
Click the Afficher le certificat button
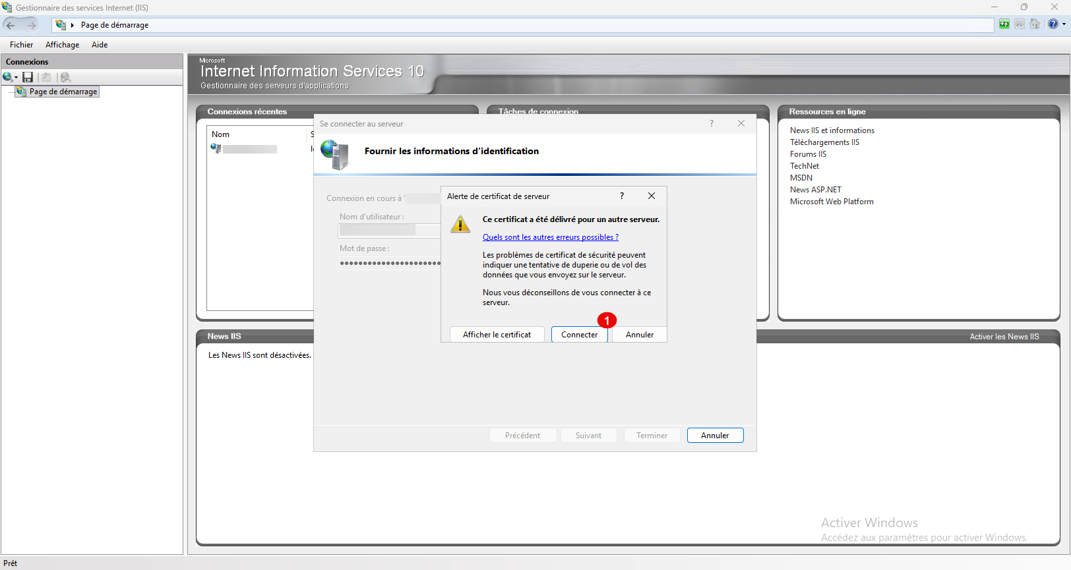click(x=497, y=335)
